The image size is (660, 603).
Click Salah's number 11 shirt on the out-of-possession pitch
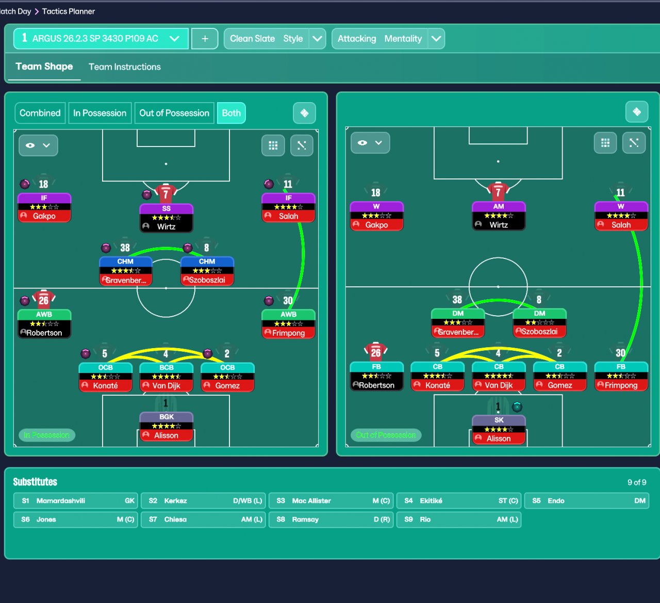pos(620,192)
